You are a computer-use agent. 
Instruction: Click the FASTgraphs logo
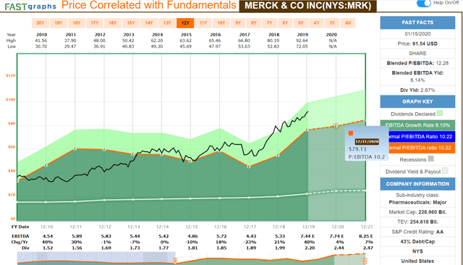click(30, 7)
